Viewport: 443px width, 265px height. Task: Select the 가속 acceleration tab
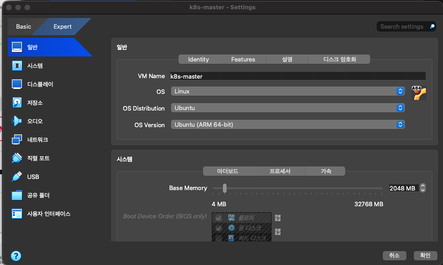(x=326, y=171)
